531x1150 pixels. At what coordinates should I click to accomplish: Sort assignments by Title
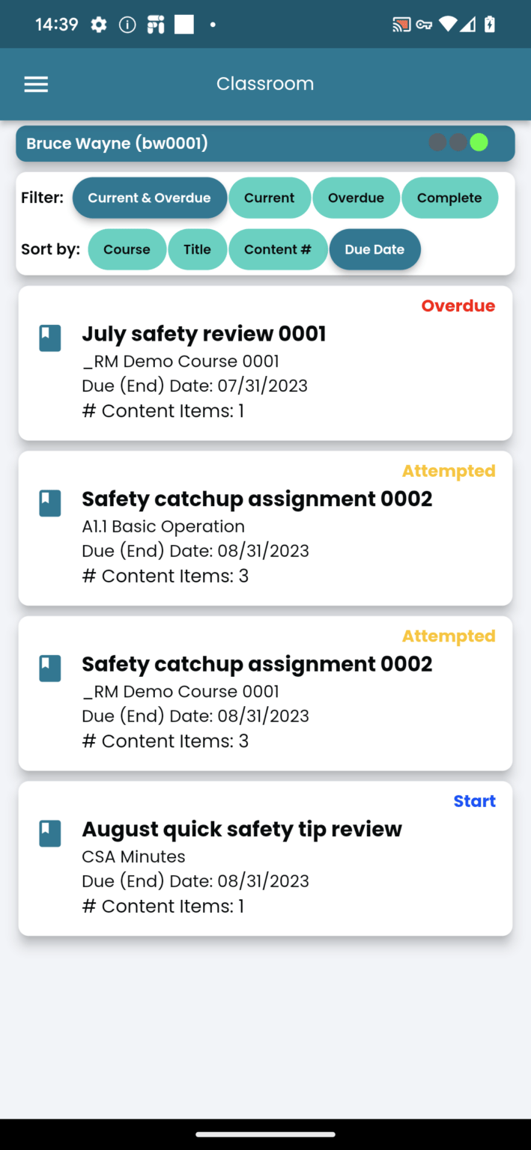[x=197, y=249]
